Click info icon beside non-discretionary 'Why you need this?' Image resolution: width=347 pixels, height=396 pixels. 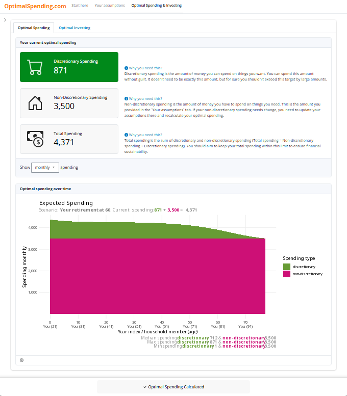(126, 98)
